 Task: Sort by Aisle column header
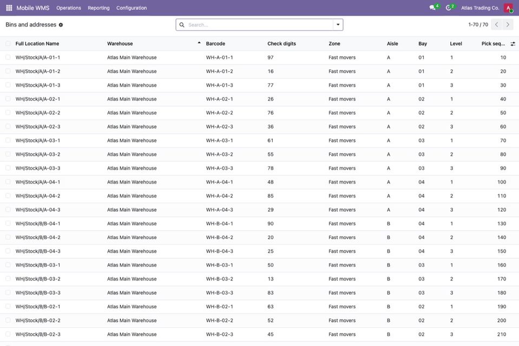point(392,44)
